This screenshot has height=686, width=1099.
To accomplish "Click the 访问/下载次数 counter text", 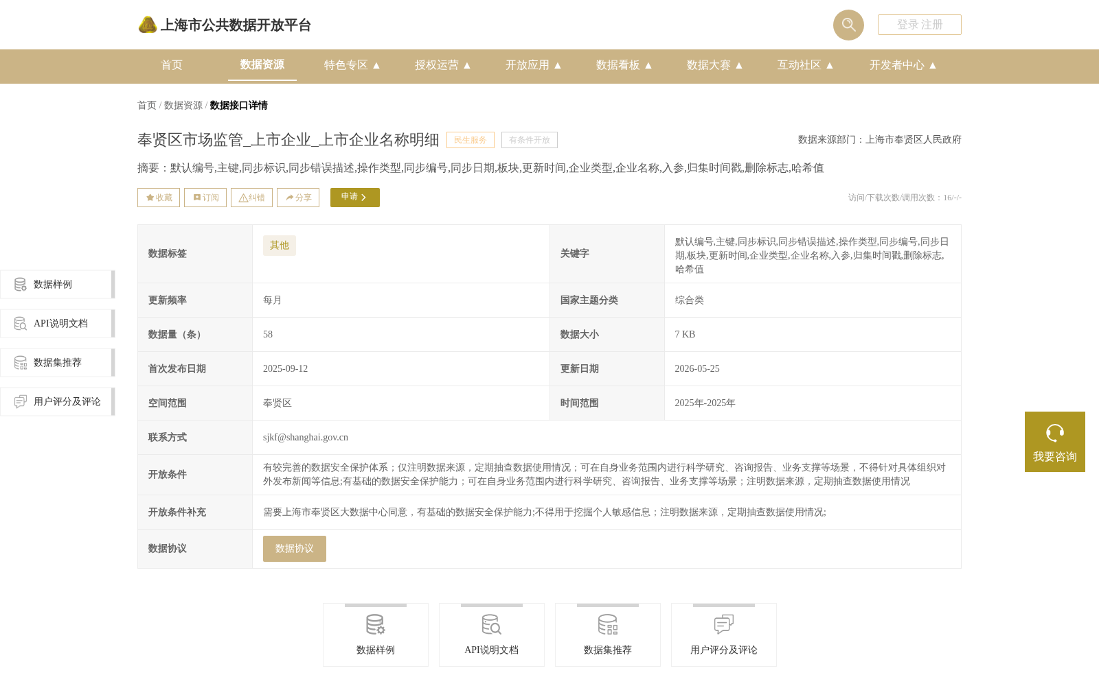I will coord(905,198).
